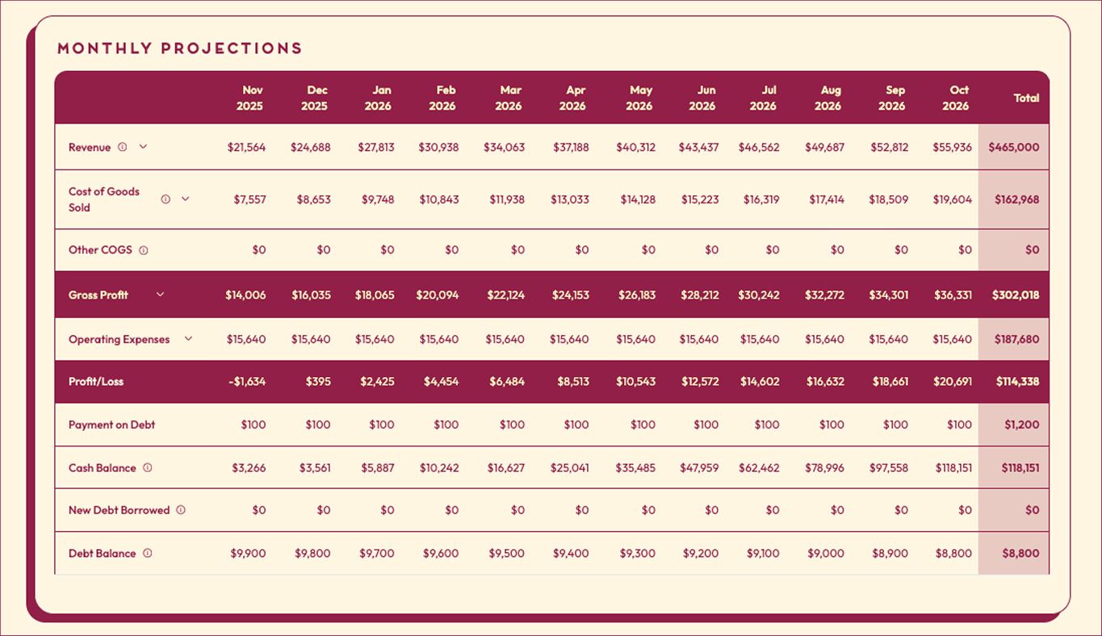Click the Cash Balance info icon
The width and height of the screenshot is (1102, 636).
click(x=148, y=468)
